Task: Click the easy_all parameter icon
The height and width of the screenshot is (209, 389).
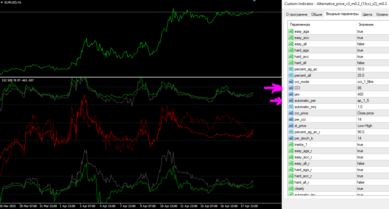Action: coord(291,44)
